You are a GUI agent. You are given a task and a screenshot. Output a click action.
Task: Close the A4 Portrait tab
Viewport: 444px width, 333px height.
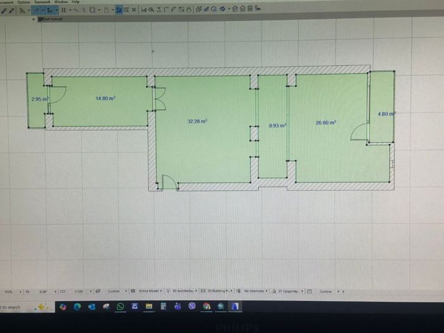pos(34,19)
